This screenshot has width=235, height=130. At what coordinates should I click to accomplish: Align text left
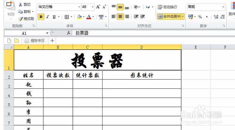[113, 16]
